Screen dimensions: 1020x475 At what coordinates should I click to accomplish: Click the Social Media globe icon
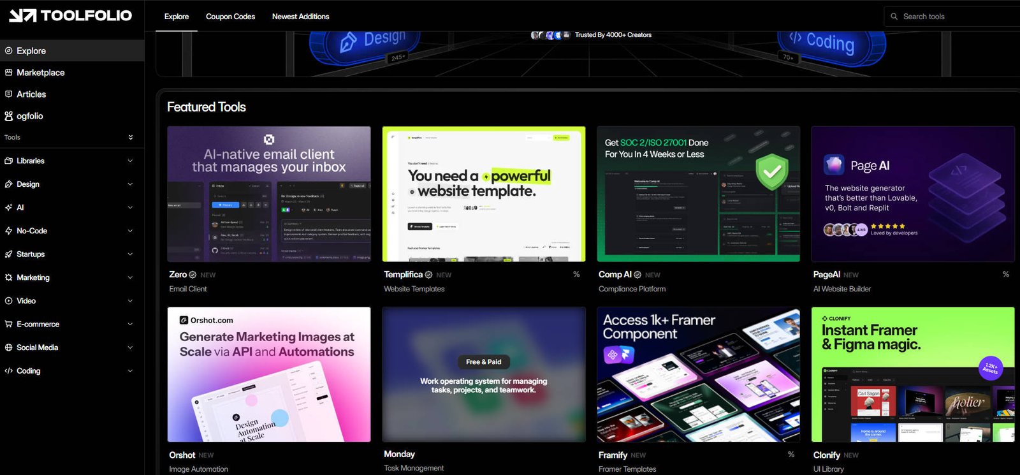(8, 347)
